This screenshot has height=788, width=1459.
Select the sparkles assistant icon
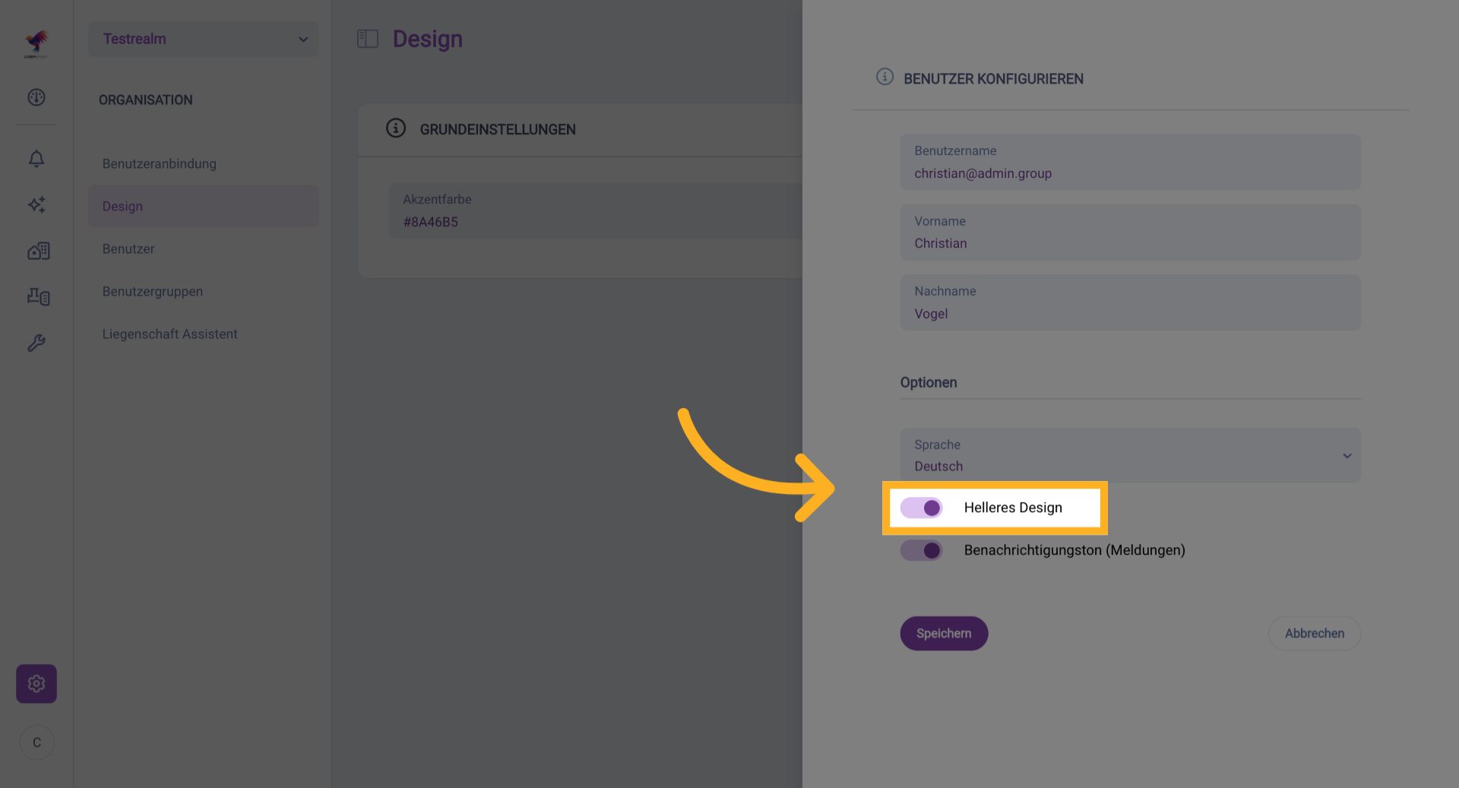36,204
